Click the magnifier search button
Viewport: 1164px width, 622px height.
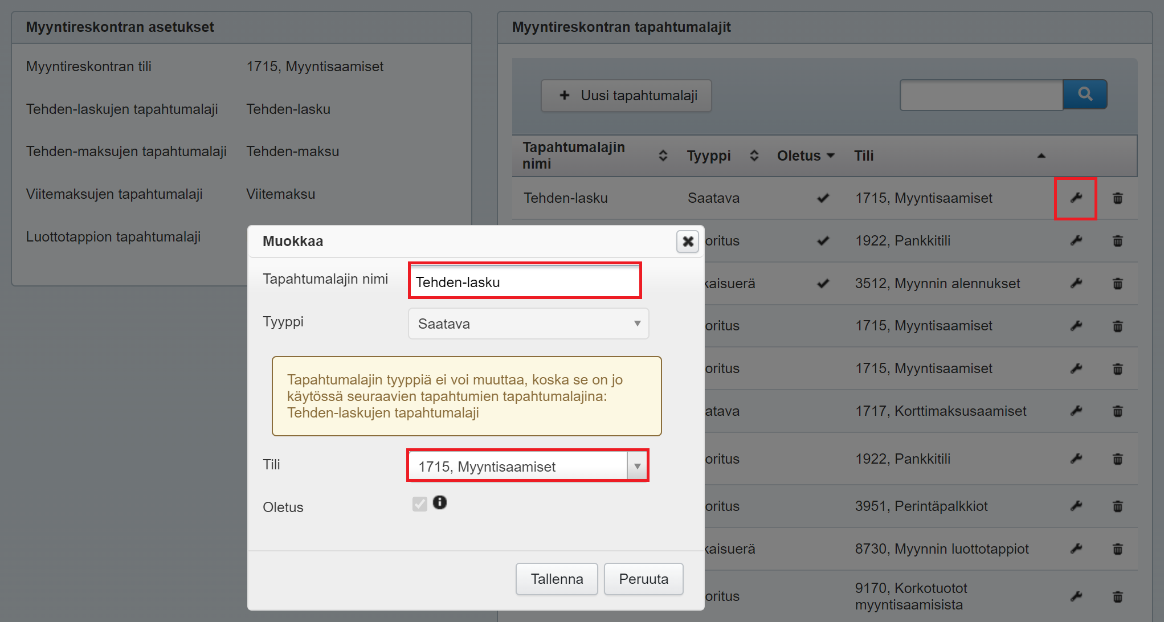point(1084,95)
